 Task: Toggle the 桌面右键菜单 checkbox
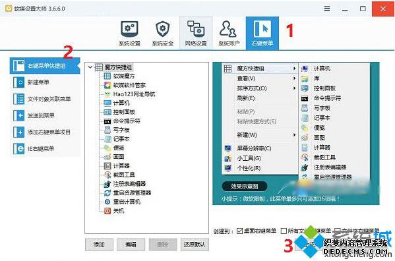click(x=239, y=231)
